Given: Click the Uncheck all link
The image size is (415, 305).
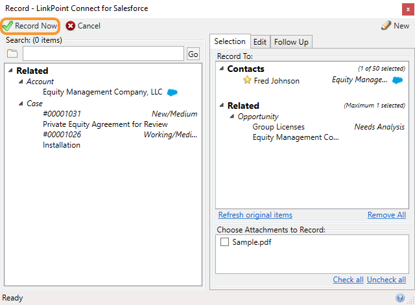Looking at the screenshot, I should coord(386,279).
